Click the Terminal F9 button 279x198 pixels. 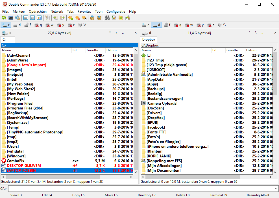click(x=218, y=195)
